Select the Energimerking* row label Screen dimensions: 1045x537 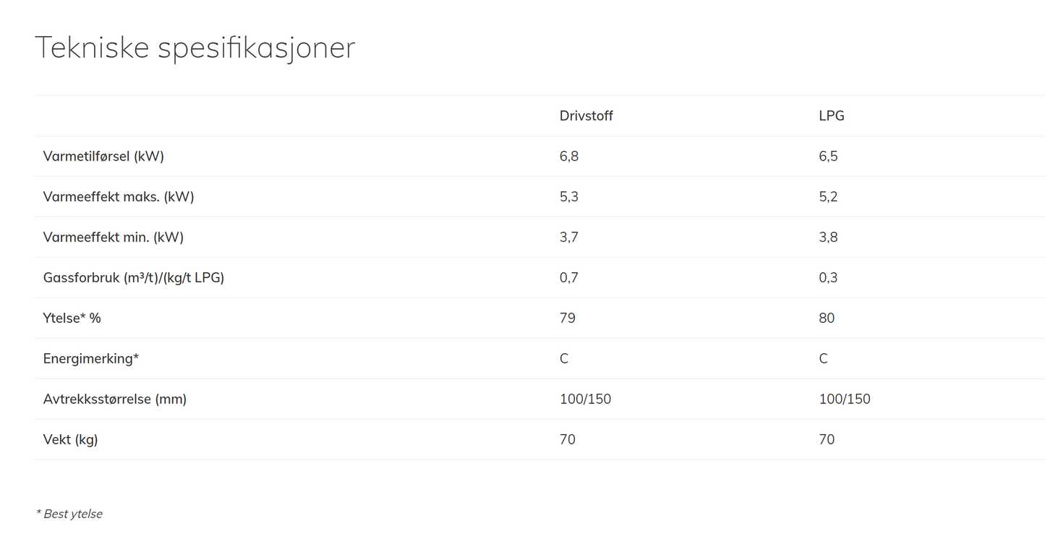click(x=91, y=359)
